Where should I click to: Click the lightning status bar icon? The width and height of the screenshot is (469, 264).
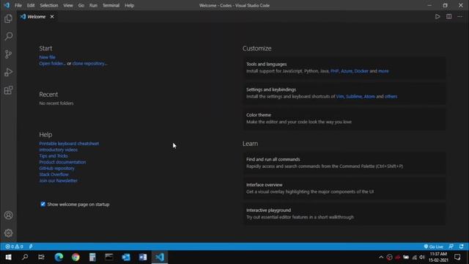pos(31,246)
